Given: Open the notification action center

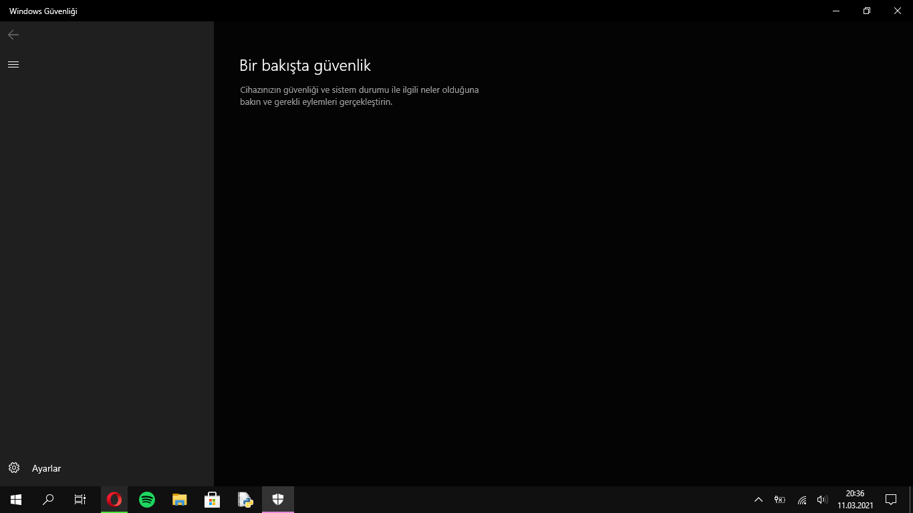Looking at the screenshot, I should [x=891, y=500].
